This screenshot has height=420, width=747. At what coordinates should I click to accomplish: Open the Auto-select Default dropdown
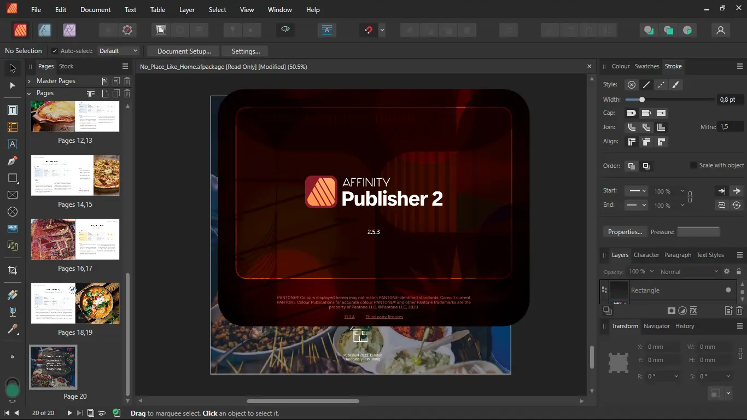[118, 51]
